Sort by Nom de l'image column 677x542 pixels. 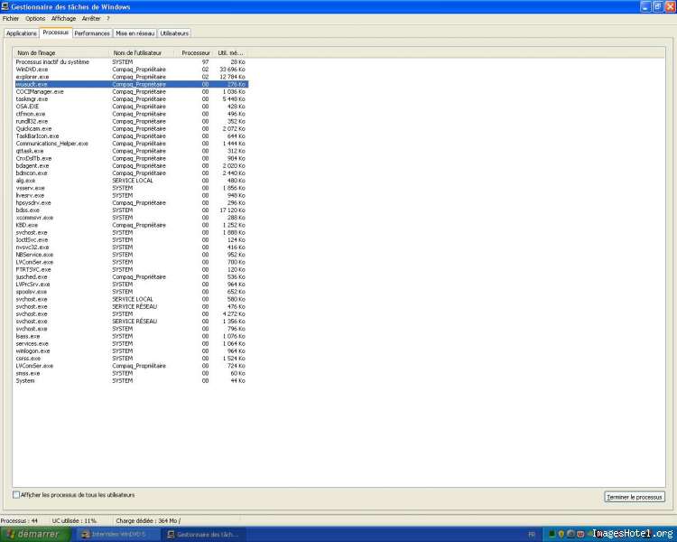61,52
